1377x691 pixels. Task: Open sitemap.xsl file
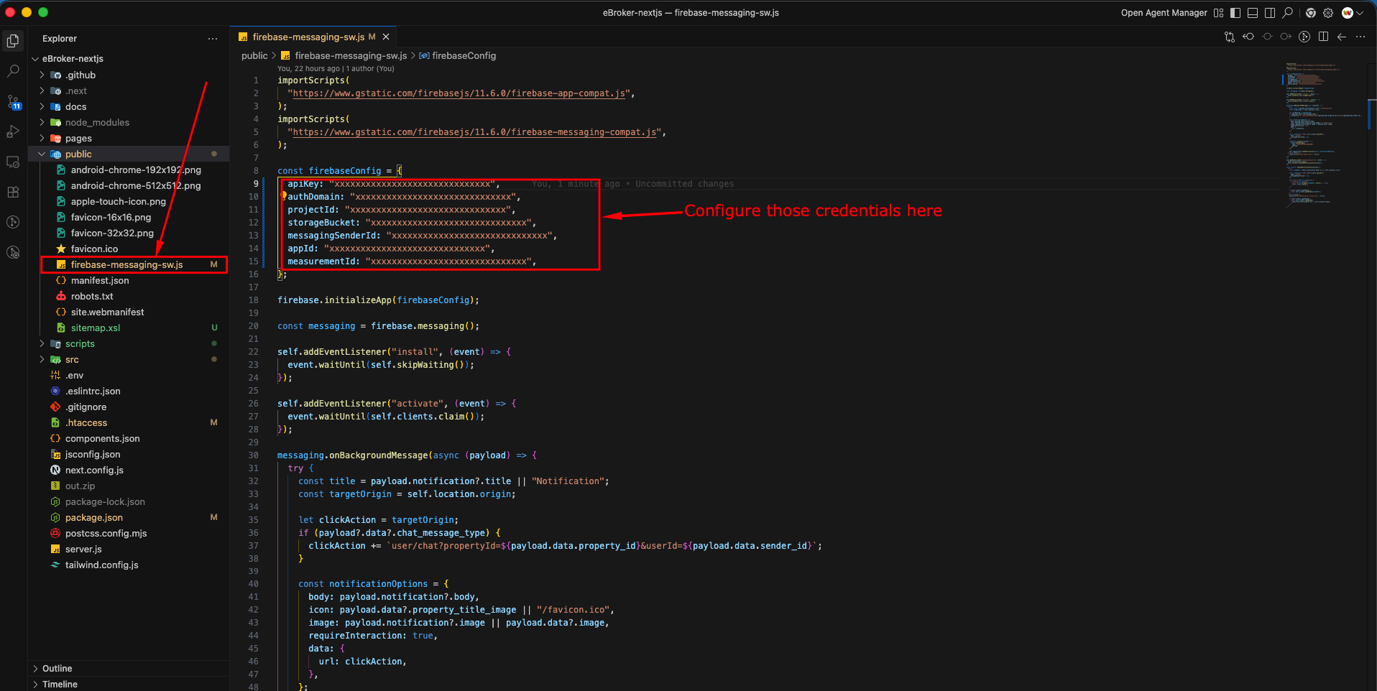point(96,328)
